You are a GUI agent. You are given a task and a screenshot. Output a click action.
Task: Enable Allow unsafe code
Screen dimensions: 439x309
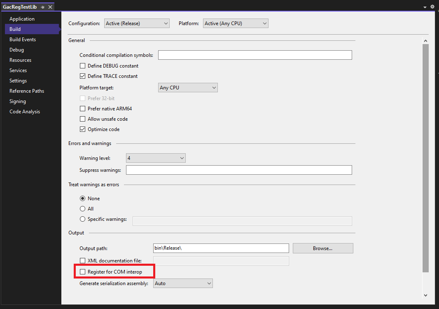tap(82, 119)
